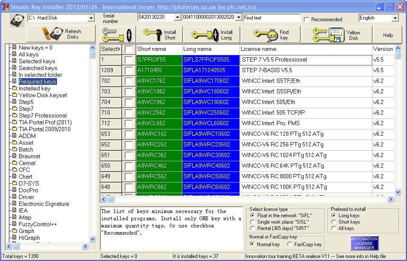Screen dimensions: 407x261
Task: Tick the checkbox for S7PROF55 row
Action: [x=129, y=60]
